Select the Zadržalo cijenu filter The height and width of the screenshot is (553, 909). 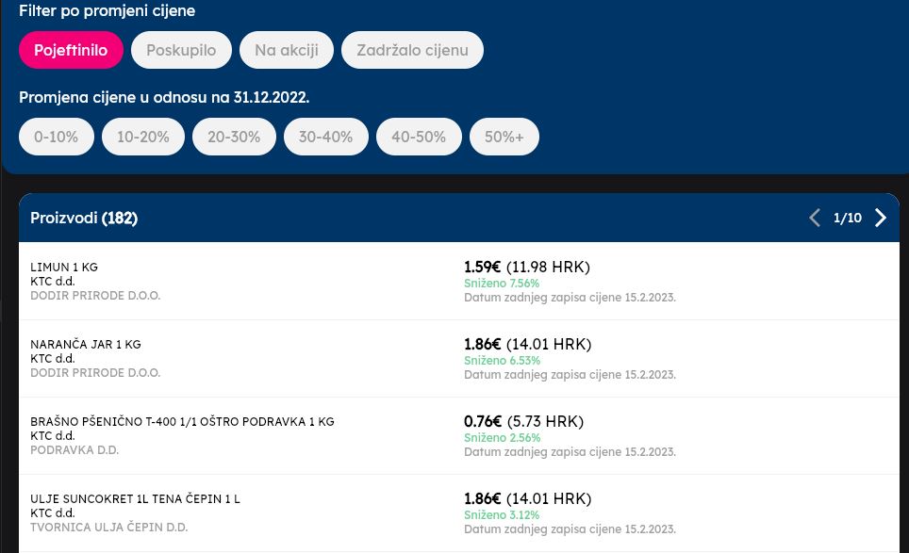pyautogui.click(x=412, y=50)
